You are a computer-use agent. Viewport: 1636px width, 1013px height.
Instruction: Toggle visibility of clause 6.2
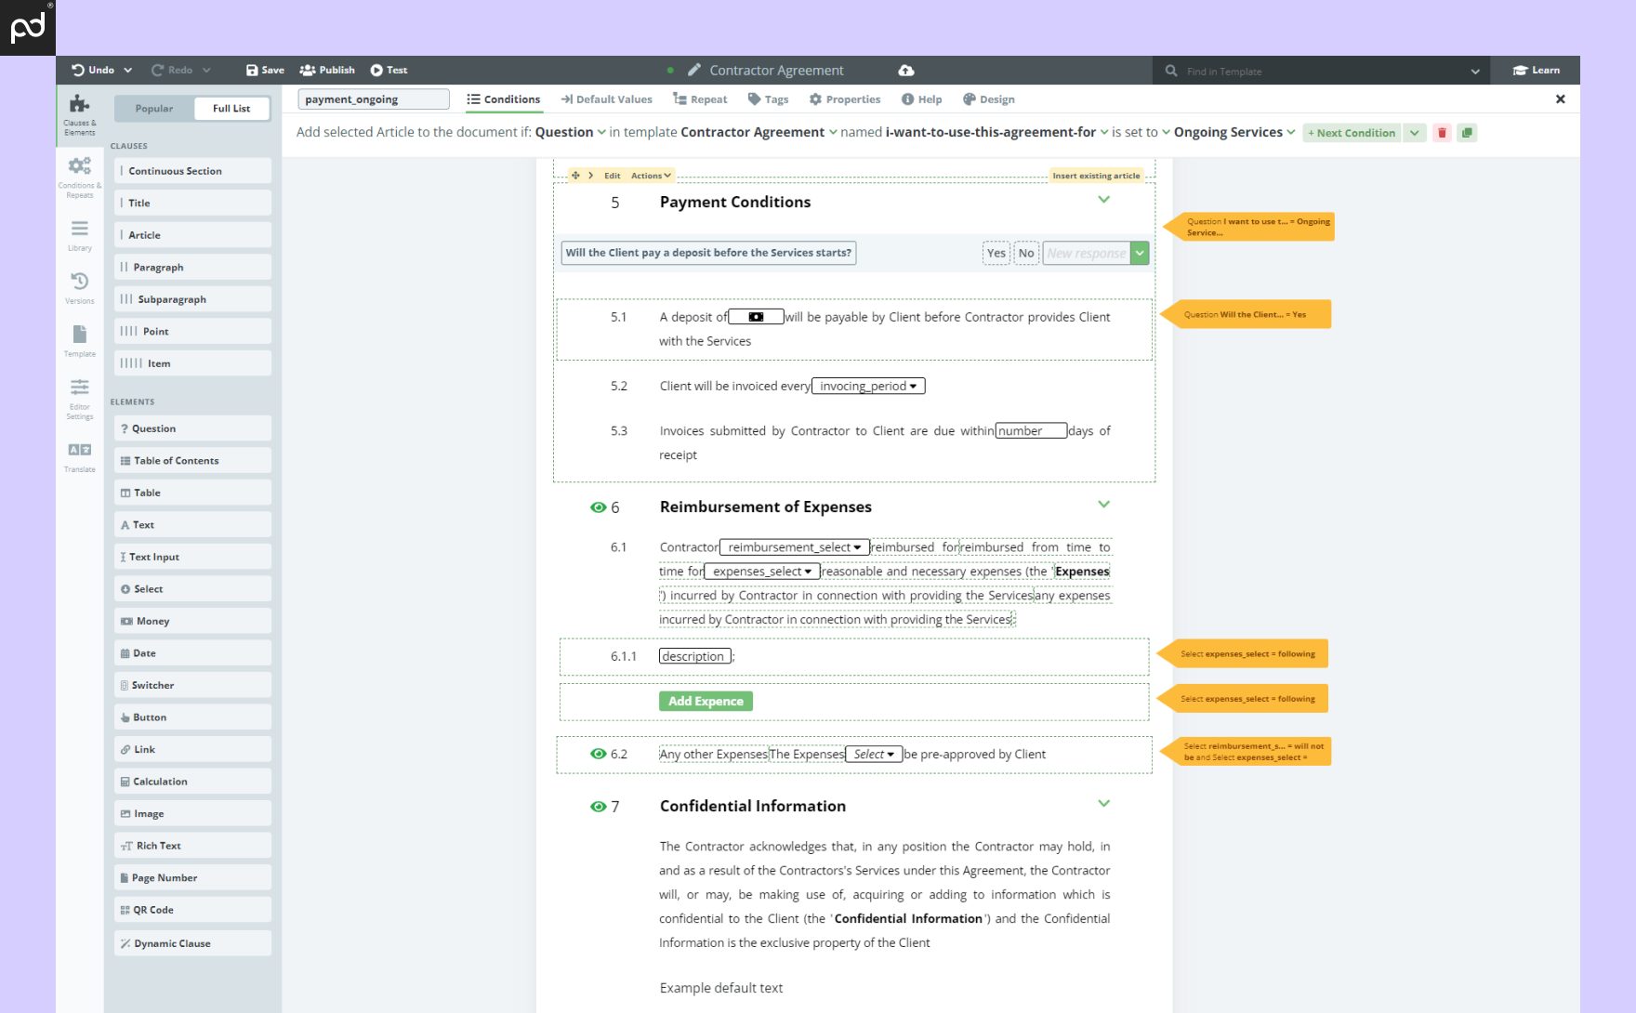(x=598, y=754)
